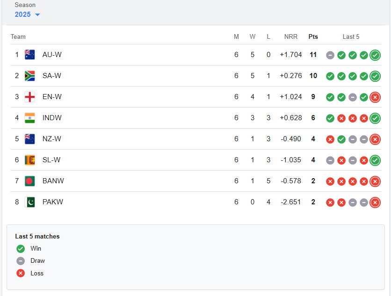Click the Pts column header
The height and width of the screenshot is (296, 391).
(x=313, y=37)
